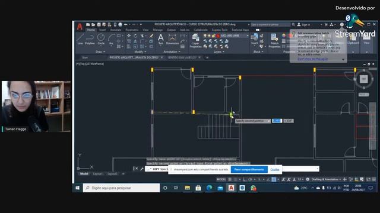Click the Plot printer icon
Viewport: 380px width, 213px height.
[x=120, y=24]
